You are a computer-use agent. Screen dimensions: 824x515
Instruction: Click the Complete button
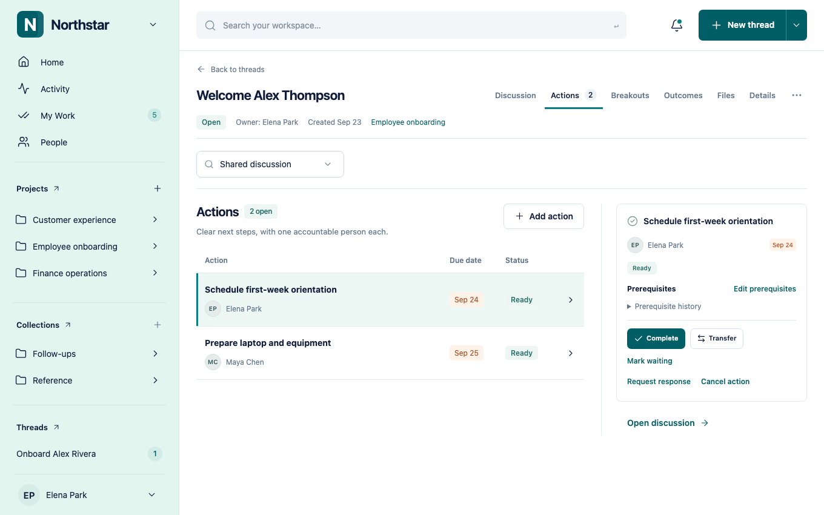pos(656,339)
